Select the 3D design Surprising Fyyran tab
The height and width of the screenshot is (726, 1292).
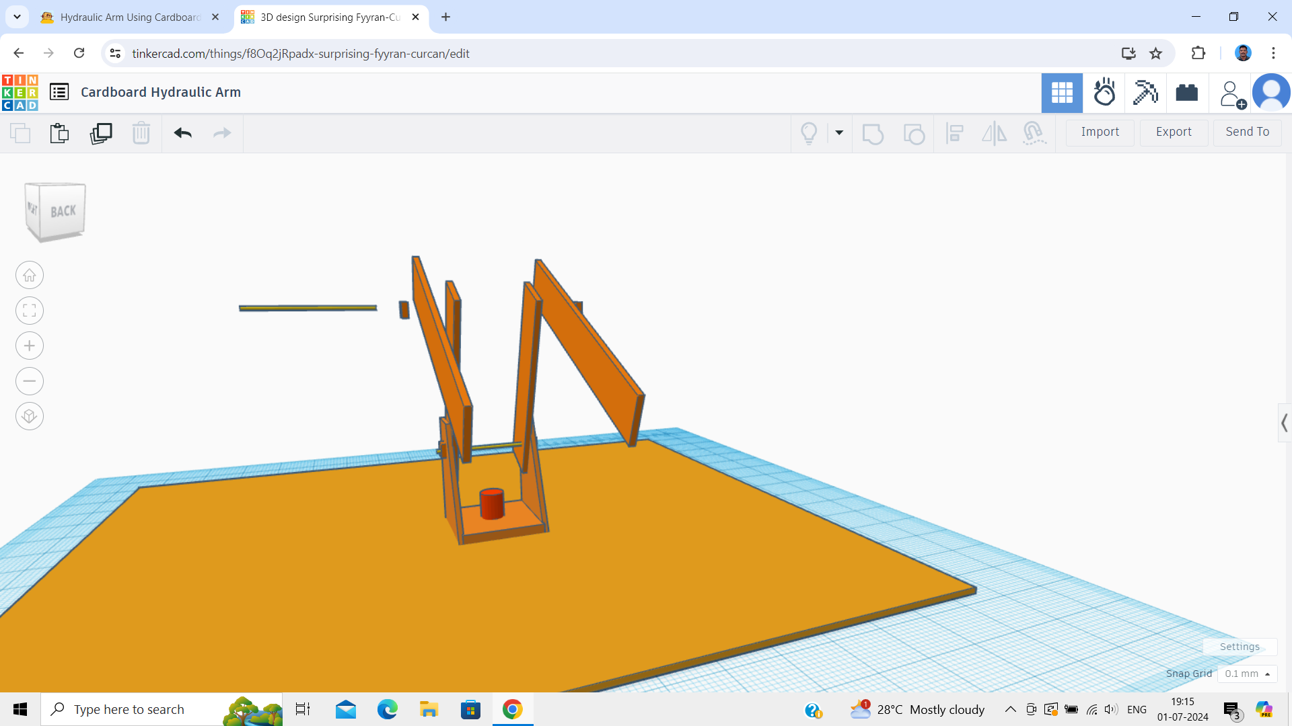click(330, 17)
